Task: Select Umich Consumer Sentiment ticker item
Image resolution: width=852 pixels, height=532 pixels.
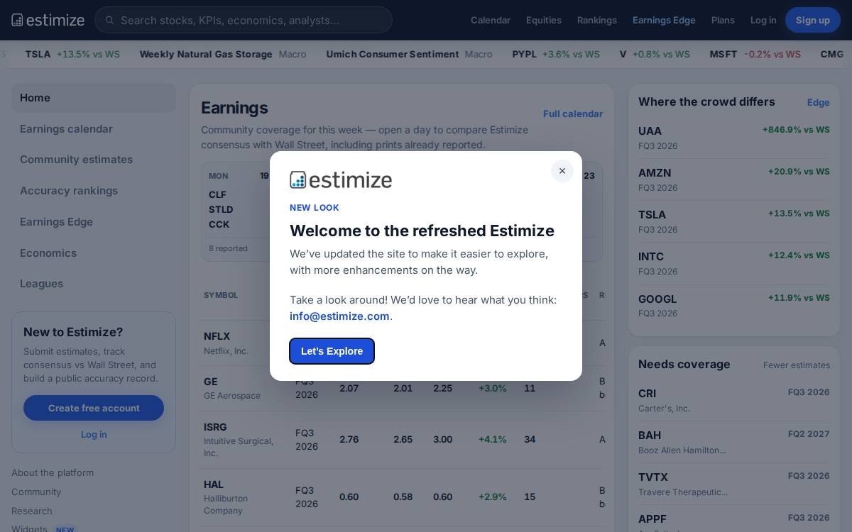Action: tap(409, 54)
